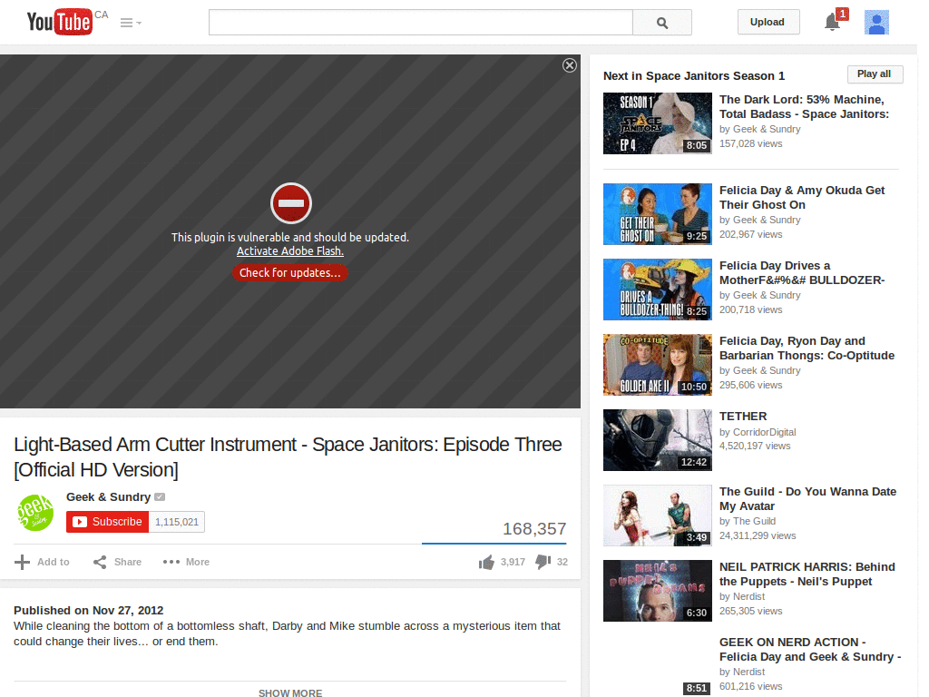Screen dimensions: 929x697
Task: Open the guide menu next to YouTube logo
Action: 131,23
